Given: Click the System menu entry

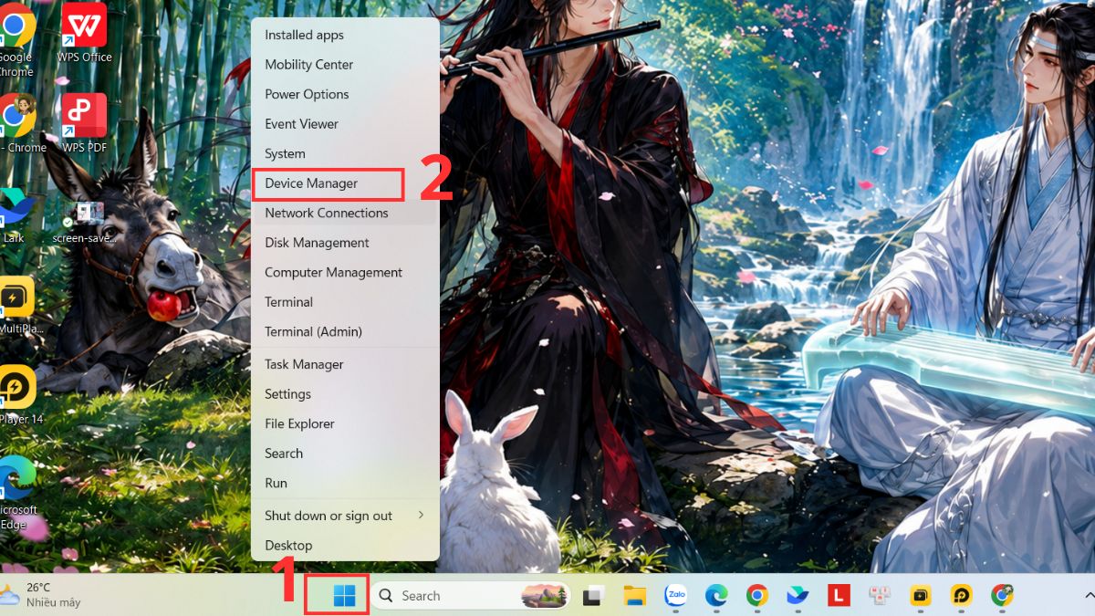Looking at the screenshot, I should (345, 153).
